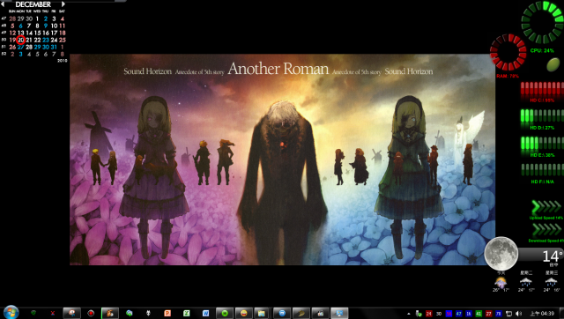Click the 14° current temperature reading
This screenshot has width=564, height=319.
point(553,256)
